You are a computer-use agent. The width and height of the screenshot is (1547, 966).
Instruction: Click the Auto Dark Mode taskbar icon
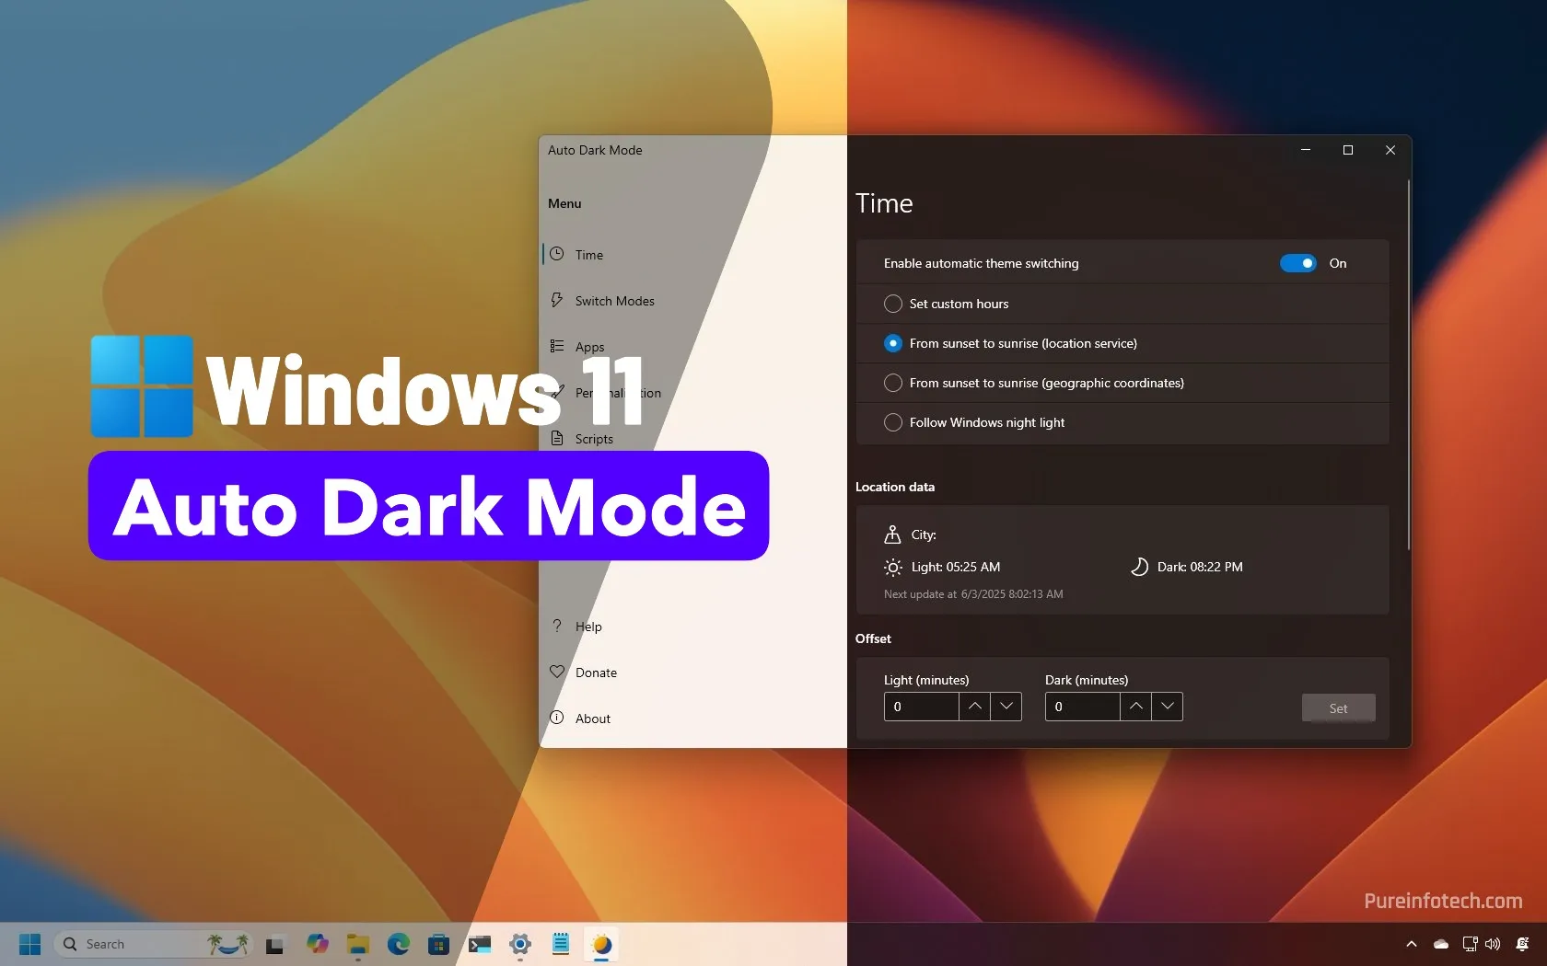coord(601,944)
